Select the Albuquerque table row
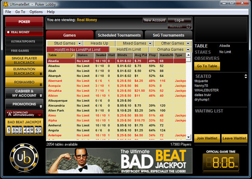This screenshot has width=252, height=179. (x=116, y=101)
